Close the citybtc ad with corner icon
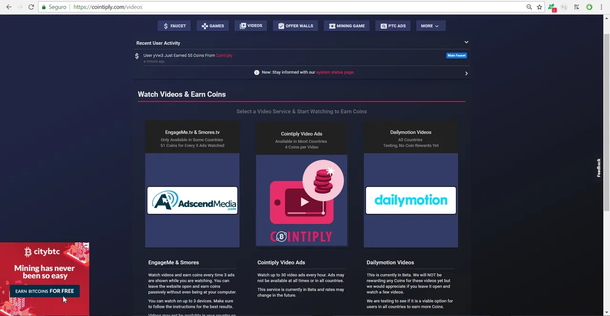This screenshot has height=316, width=610. coord(85,246)
